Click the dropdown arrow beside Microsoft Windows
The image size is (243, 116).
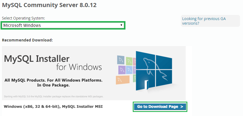point(121,25)
